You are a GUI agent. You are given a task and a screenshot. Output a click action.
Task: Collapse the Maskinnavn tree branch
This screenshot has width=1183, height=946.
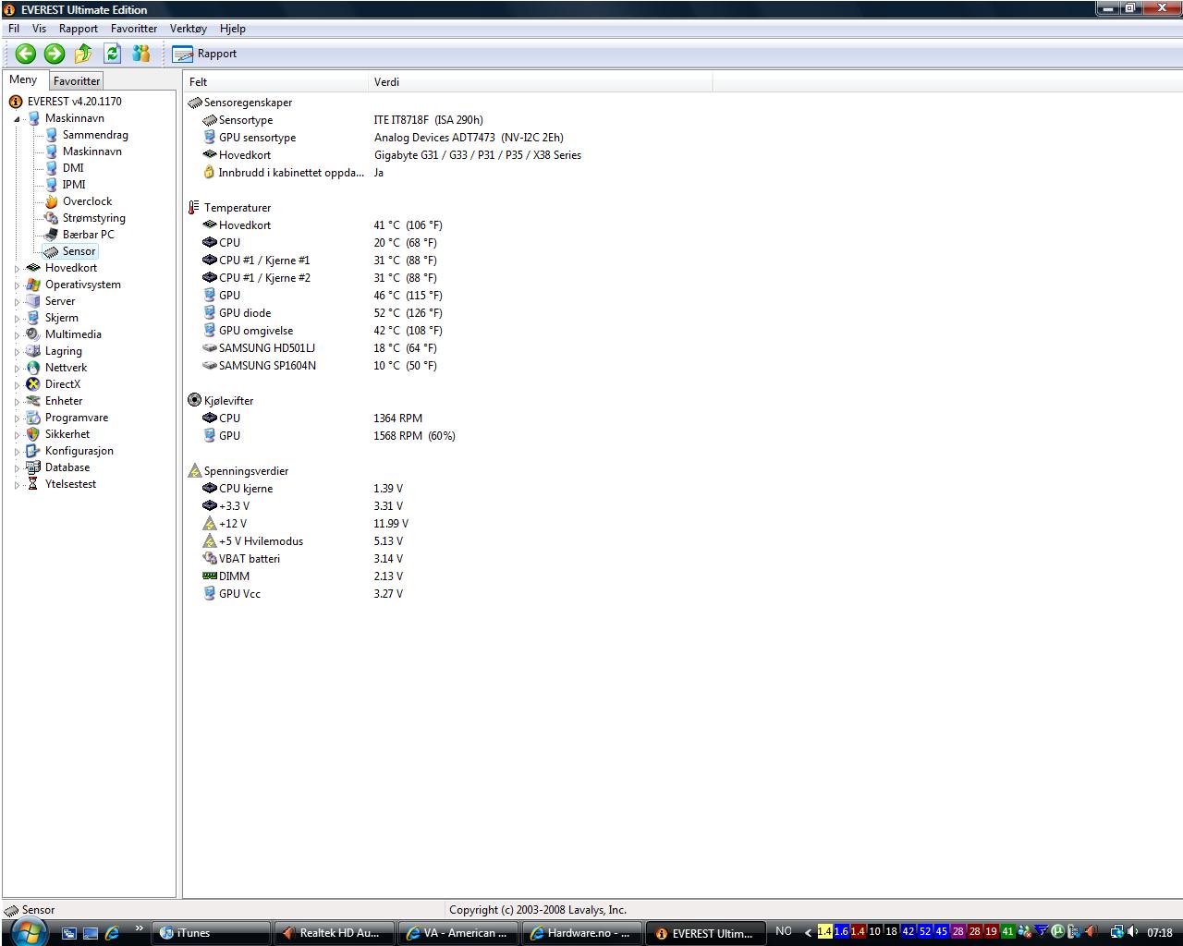click(x=17, y=119)
